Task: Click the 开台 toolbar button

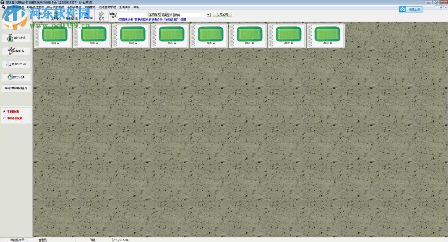Action: pyautogui.click(x=41, y=16)
